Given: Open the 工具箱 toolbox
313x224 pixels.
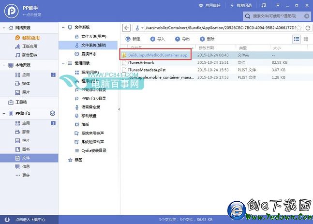Looking at the screenshot, I should 17,102.
